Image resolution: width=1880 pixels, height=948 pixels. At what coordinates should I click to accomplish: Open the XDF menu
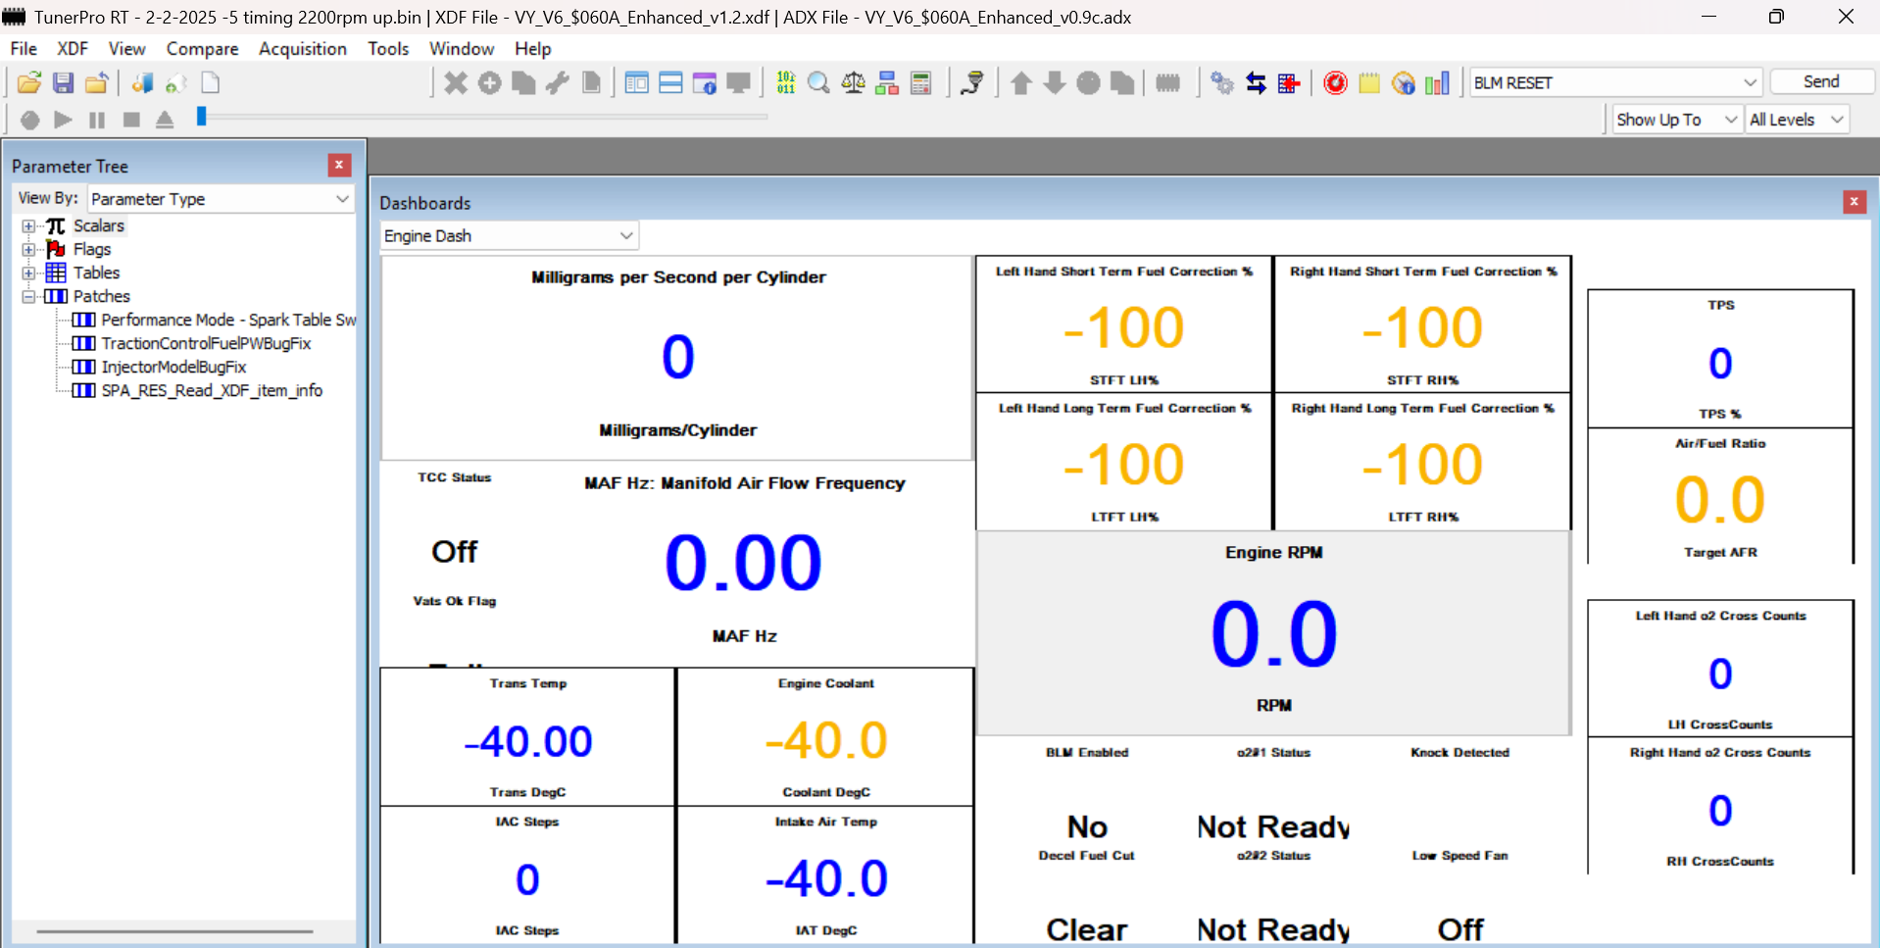[x=73, y=49]
